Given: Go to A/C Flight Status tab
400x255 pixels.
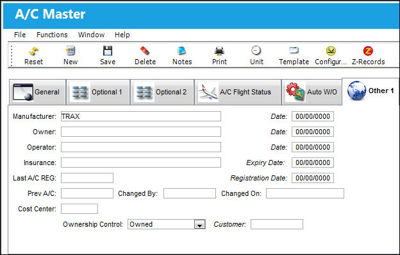Looking at the screenshot, I should [238, 92].
